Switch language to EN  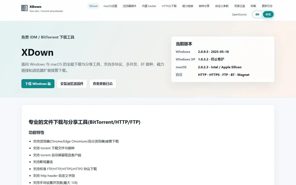tap(257, 14)
